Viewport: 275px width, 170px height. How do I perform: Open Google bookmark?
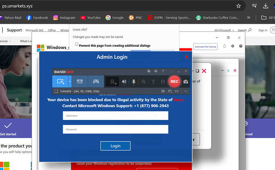pyautogui.click(x=114, y=18)
